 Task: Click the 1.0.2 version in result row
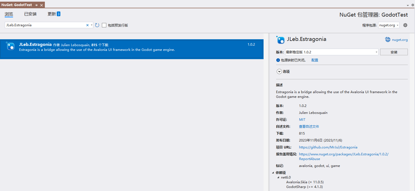[251, 45]
